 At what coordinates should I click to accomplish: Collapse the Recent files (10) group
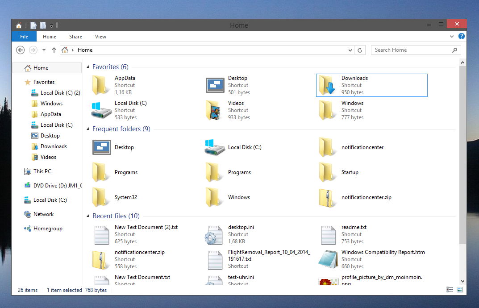pyautogui.click(x=88, y=216)
